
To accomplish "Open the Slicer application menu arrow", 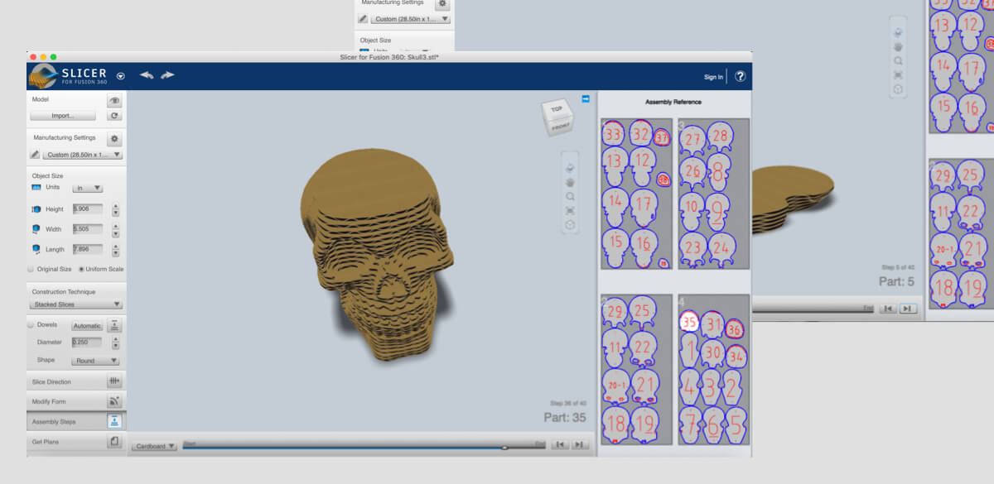I will point(121,76).
